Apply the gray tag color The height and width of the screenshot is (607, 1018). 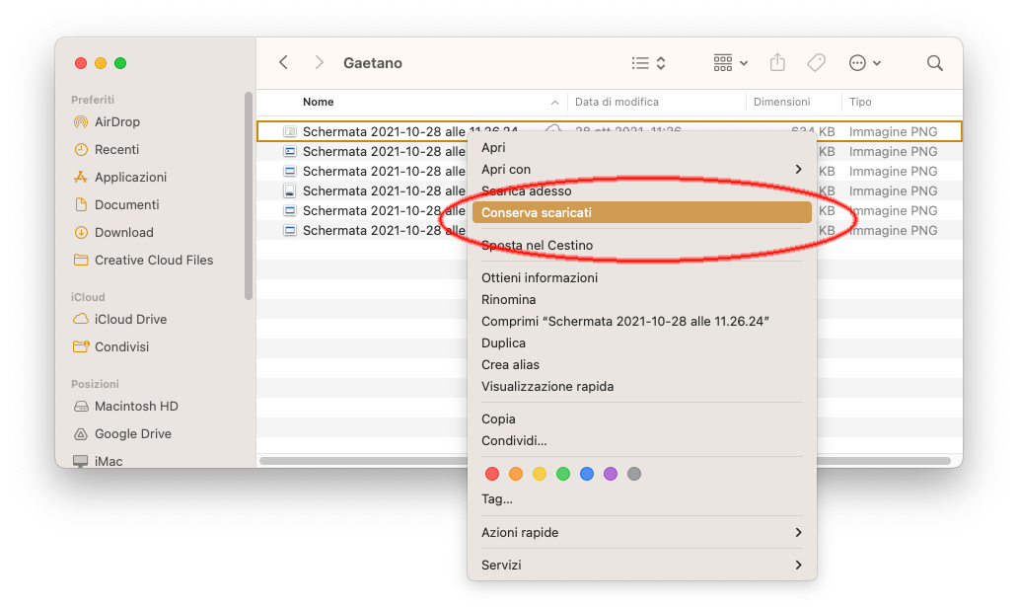click(634, 474)
